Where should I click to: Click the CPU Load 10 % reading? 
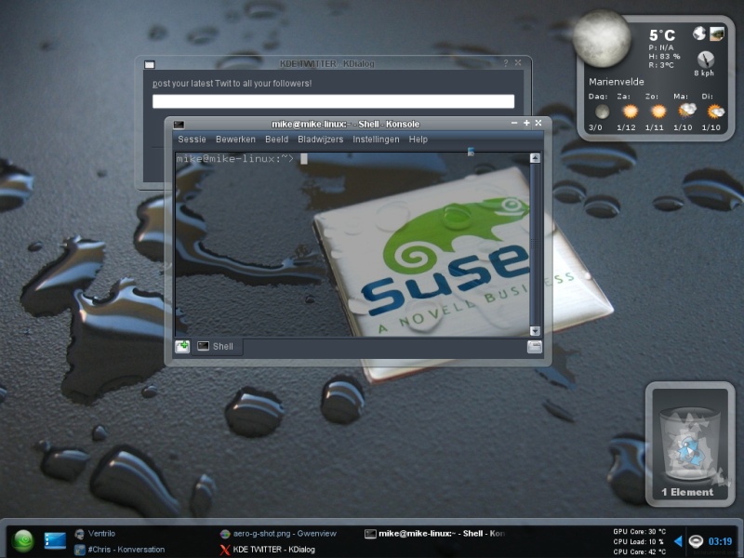[x=638, y=541]
